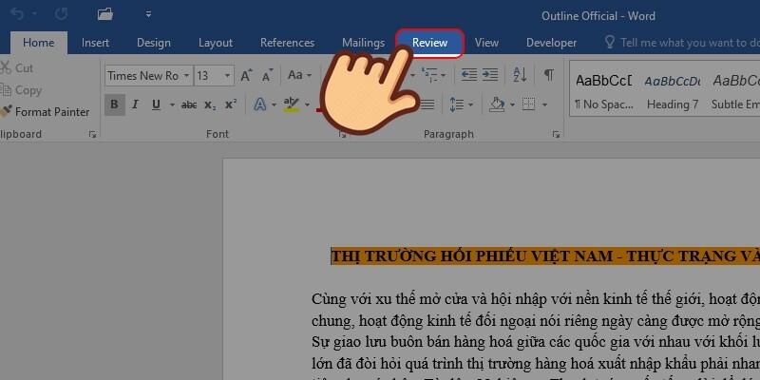Apply the Heading 7 style

pos(673,92)
